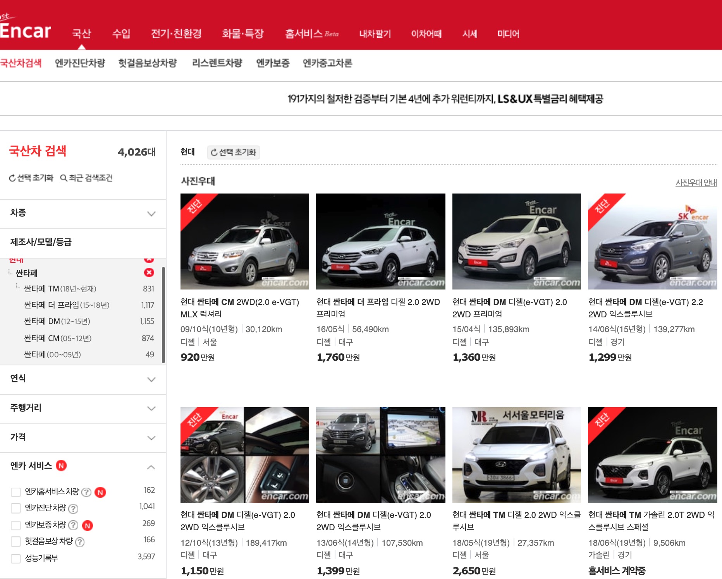Switch to 리스렌트차량 sub-tab
Image resolution: width=722 pixels, height=579 pixels.
217,63
